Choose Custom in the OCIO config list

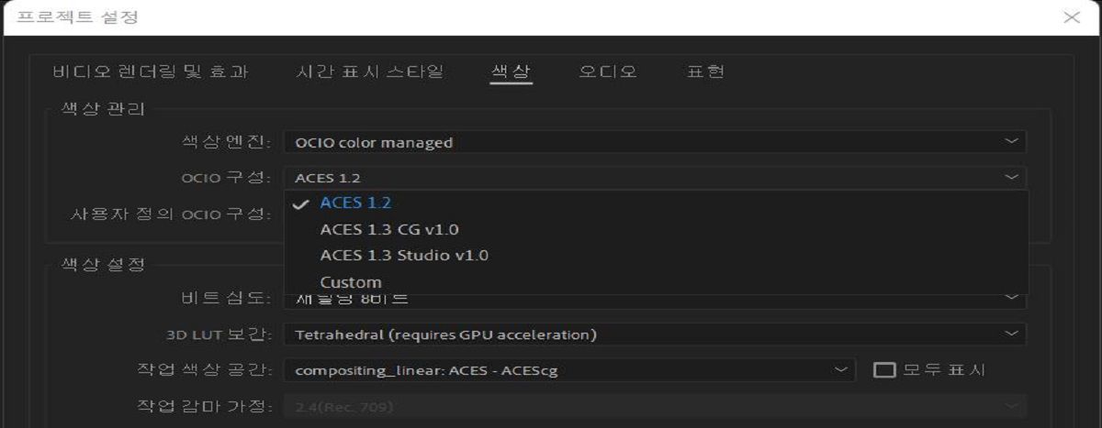350,282
